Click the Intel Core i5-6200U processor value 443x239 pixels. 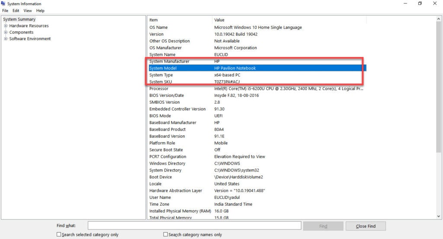(289, 89)
